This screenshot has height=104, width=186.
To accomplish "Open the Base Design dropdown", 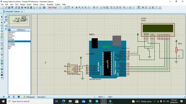I will pyautogui.click(x=54, y=8).
